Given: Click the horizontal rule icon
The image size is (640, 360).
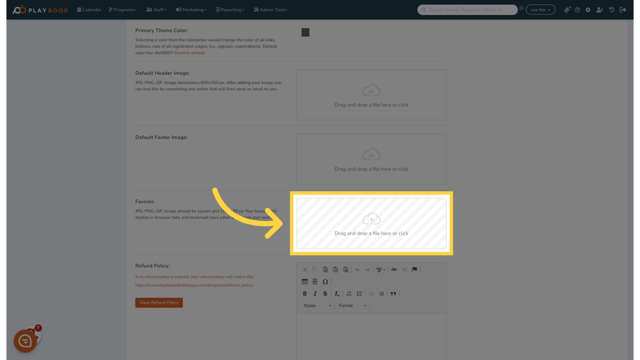Looking at the screenshot, I should click(x=315, y=281).
